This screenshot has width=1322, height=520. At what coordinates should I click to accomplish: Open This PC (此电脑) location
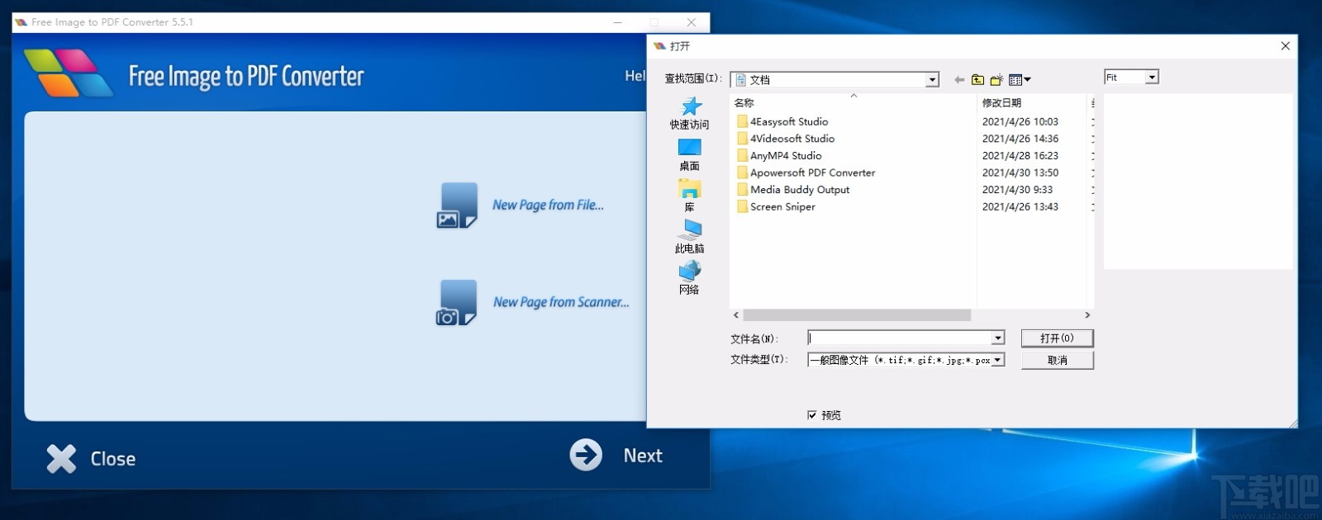[689, 237]
